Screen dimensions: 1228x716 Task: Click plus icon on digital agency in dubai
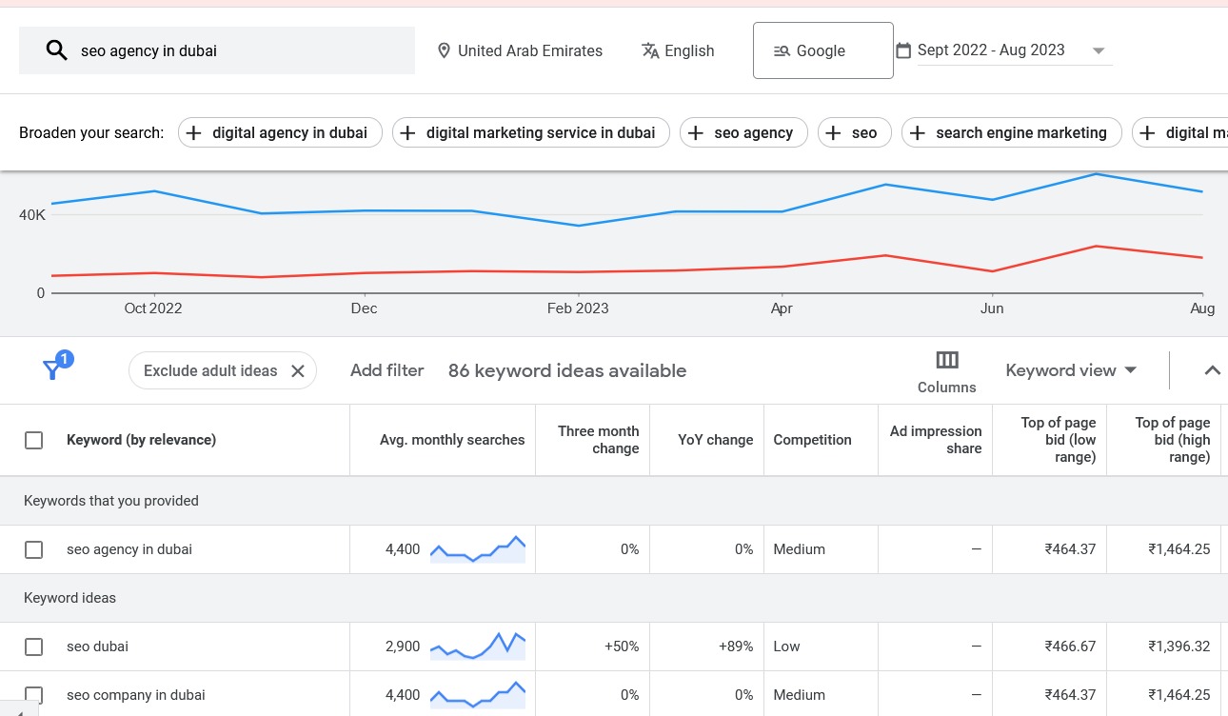(x=193, y=133)
